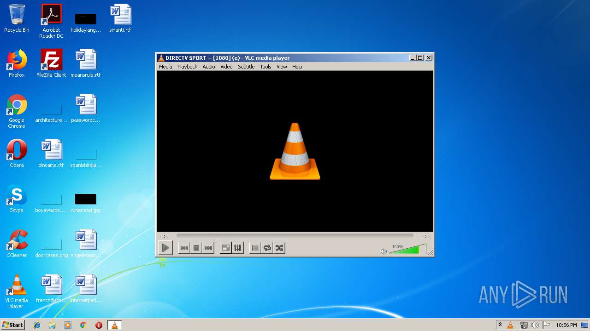Viewport: 590px width, 331px height.
Task: Stop playback in VLC
Action: tap(196, 248)
